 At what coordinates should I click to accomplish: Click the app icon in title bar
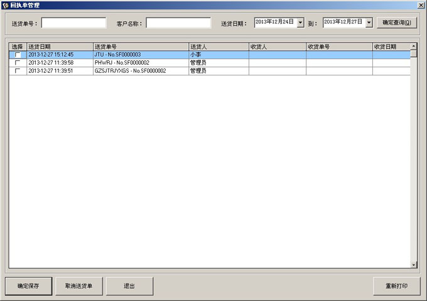point(5,4)
